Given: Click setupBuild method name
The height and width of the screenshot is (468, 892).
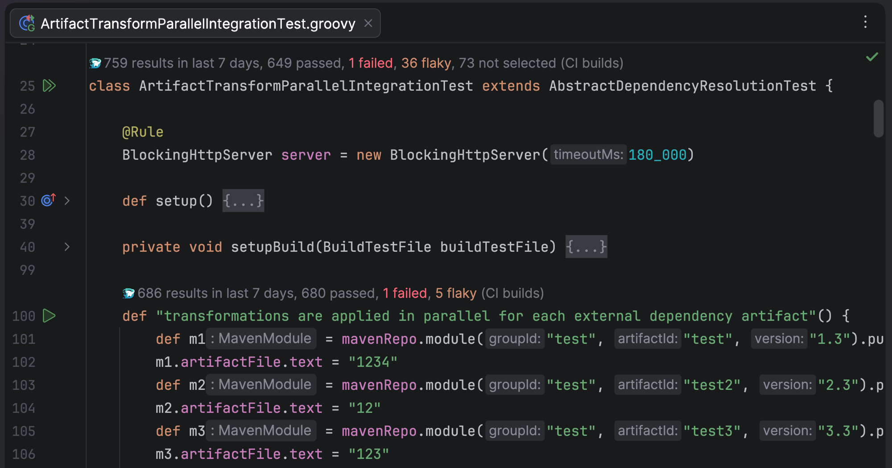Looking at the screenshot, I should (x=273, y=247).
